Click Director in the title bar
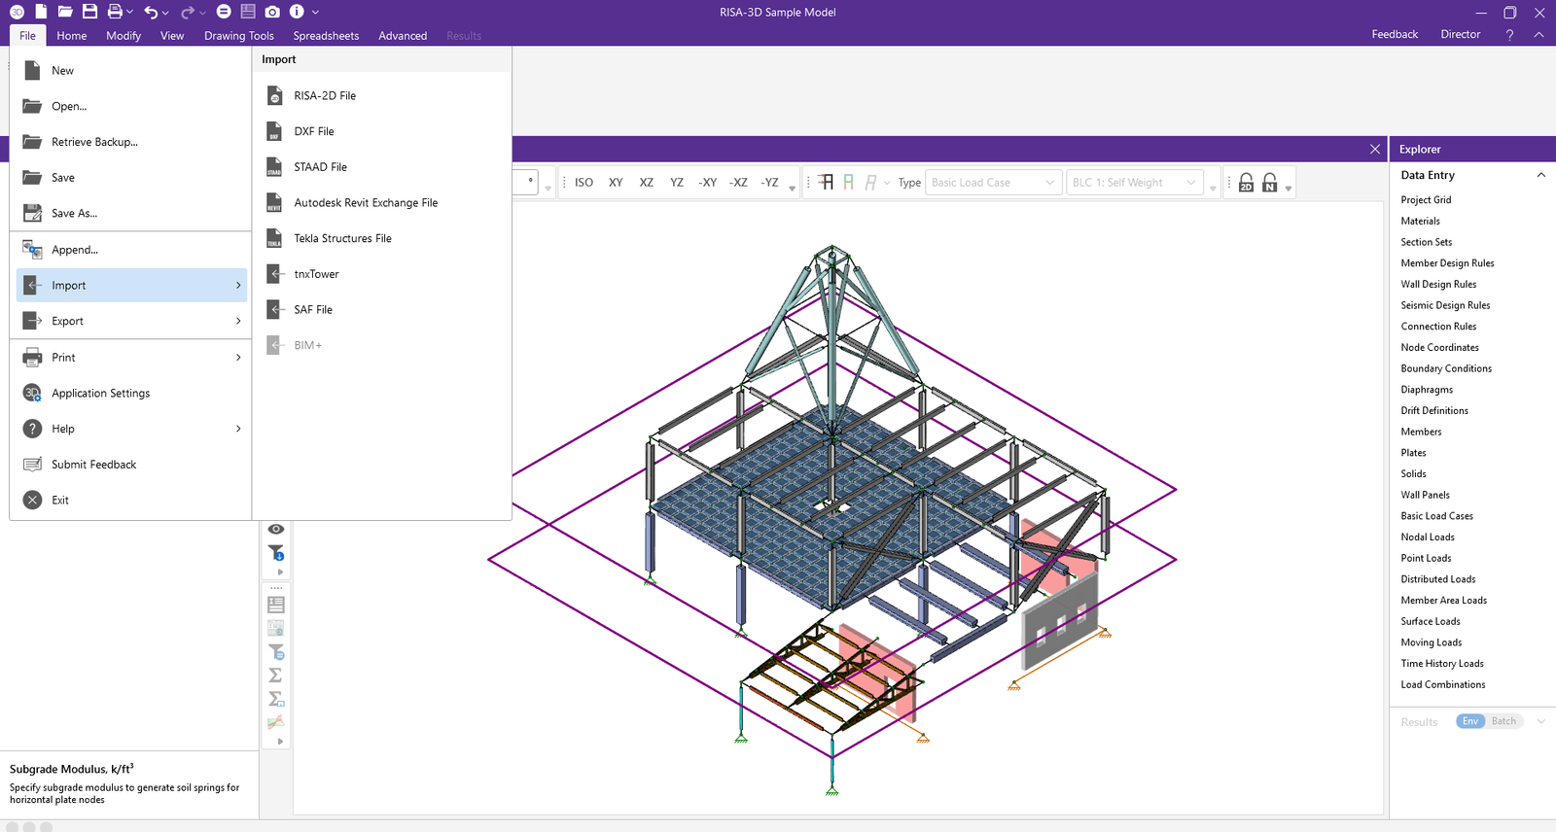Screen dimensions: 1556x832 [x=1461, y=34]
